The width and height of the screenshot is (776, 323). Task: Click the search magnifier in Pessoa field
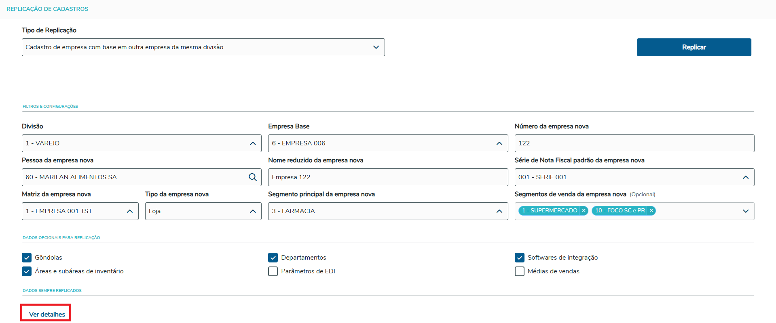253,177
